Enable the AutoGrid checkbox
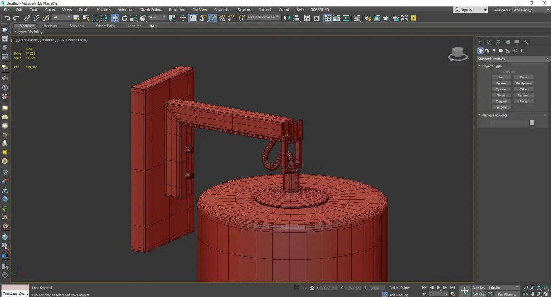This screenshot has height=297, width=551. click(x=508, y=72)
